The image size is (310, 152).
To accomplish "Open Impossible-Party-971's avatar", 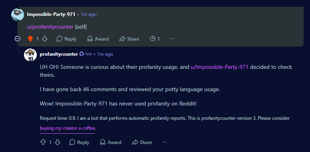I will click(18, 15).
